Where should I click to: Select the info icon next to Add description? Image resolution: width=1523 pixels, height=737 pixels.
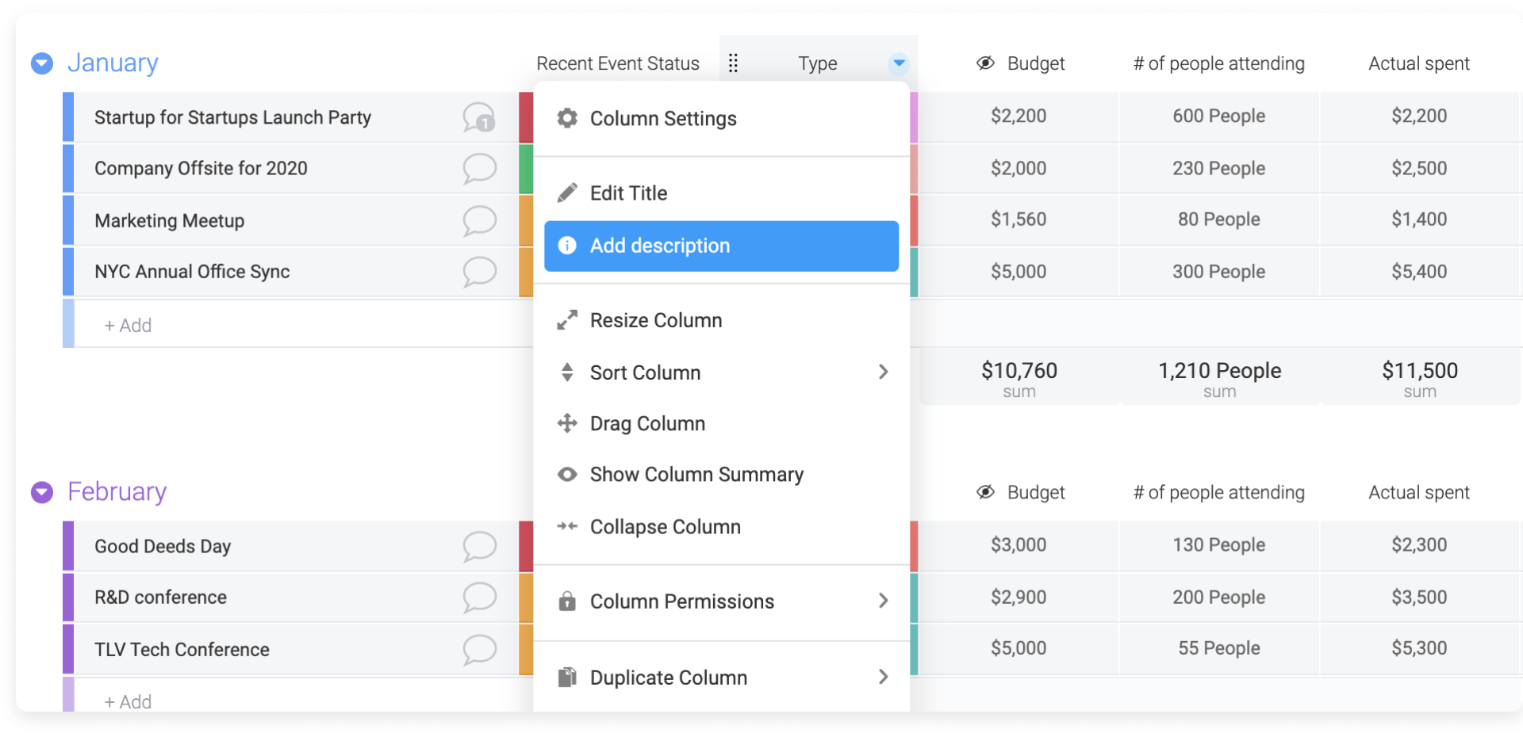pyautogui.click(x=566, y=246)
